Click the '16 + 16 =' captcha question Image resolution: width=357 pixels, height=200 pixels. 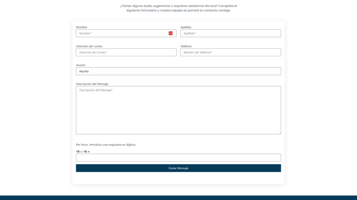(83, 151)
